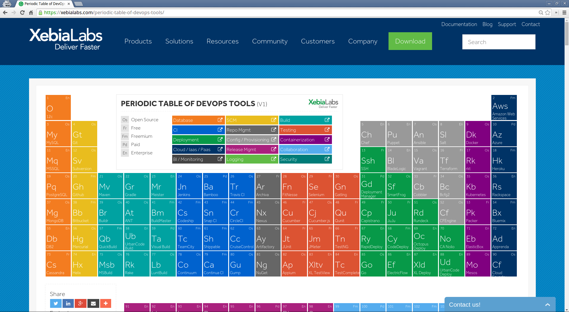Open the Cassandra (Cs) element tile

[x=58, y=263]
